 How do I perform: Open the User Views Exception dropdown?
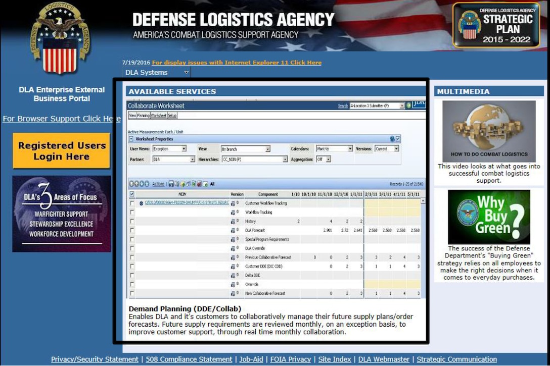[169, 149]
